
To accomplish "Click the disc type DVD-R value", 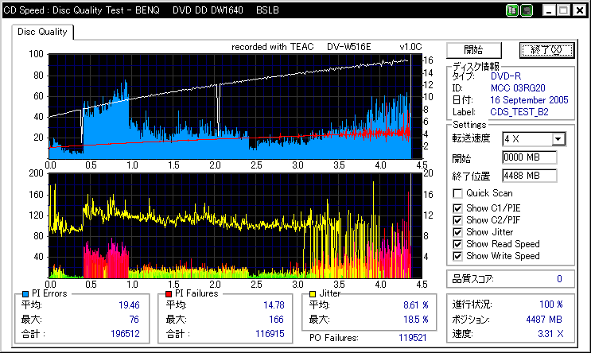I will [505, 76].
